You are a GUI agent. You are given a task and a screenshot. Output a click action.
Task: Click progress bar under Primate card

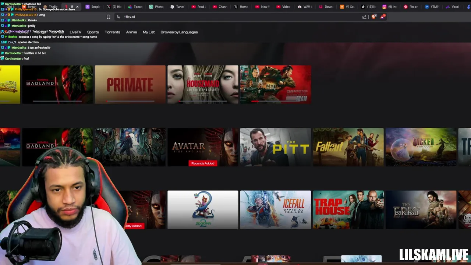(130, 101)
